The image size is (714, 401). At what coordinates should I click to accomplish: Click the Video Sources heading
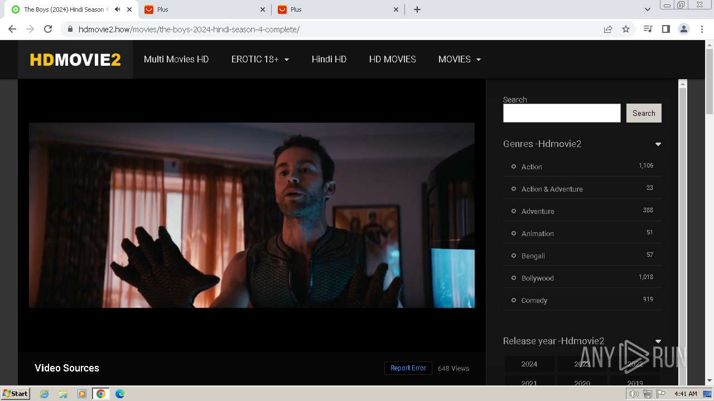67,368
